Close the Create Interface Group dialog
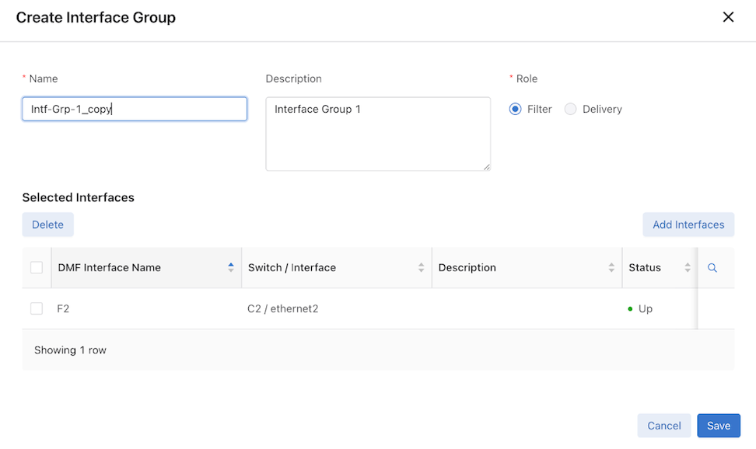This screenshot has width=756, height=449. (728, 17)
